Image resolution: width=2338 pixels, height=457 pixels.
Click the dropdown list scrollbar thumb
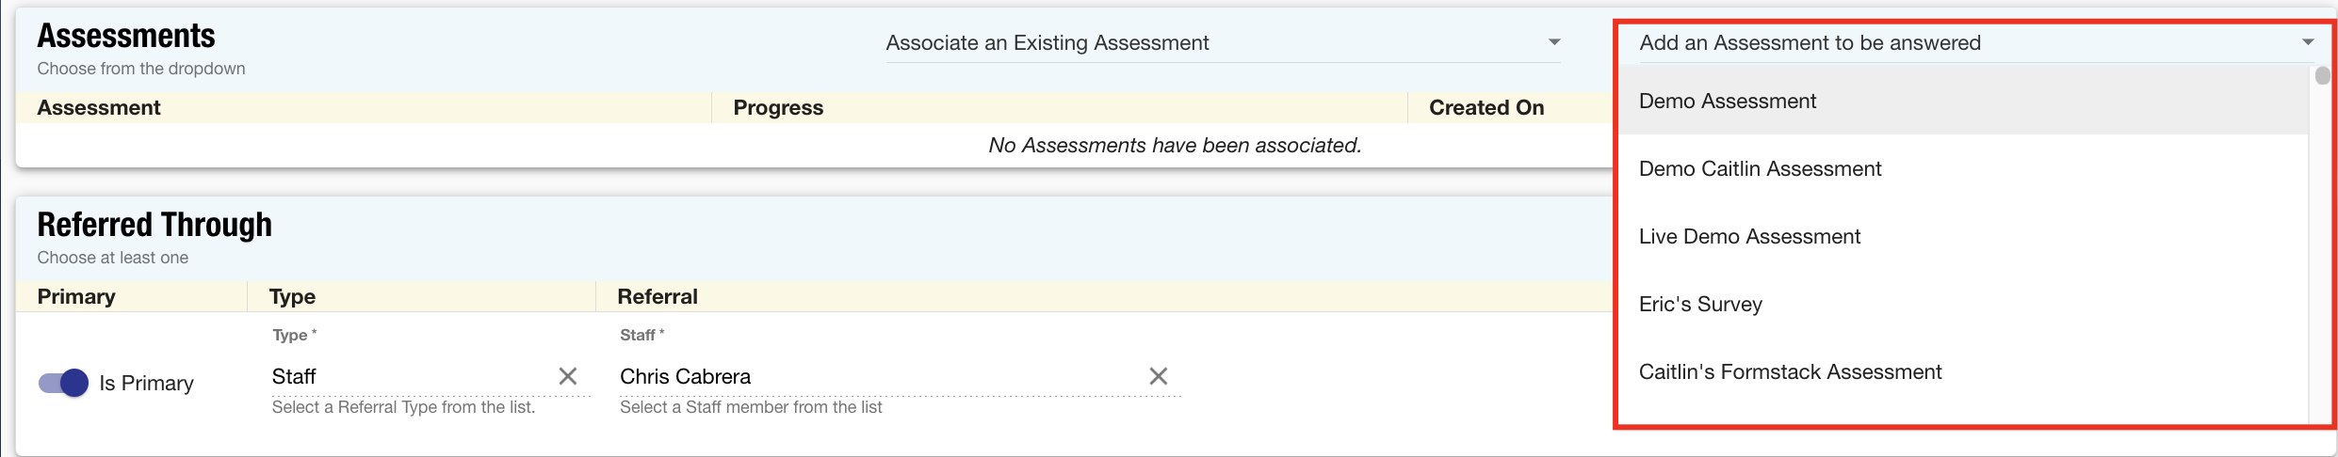pos(2323,75)
